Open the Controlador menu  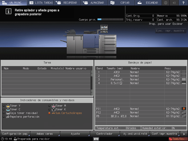tap(105, 134)
